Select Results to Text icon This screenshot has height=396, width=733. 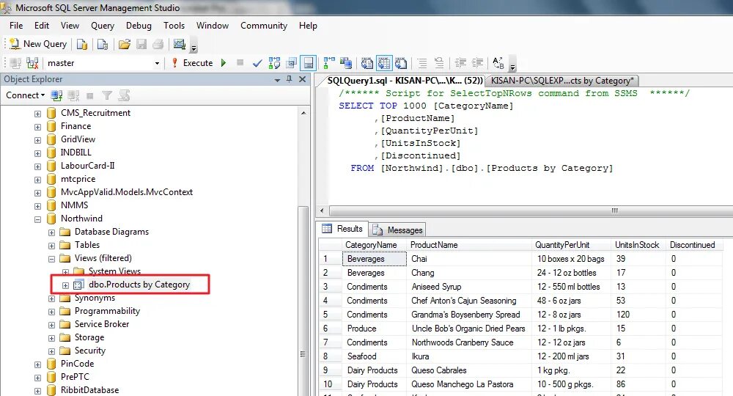click(x=367, y=62)
